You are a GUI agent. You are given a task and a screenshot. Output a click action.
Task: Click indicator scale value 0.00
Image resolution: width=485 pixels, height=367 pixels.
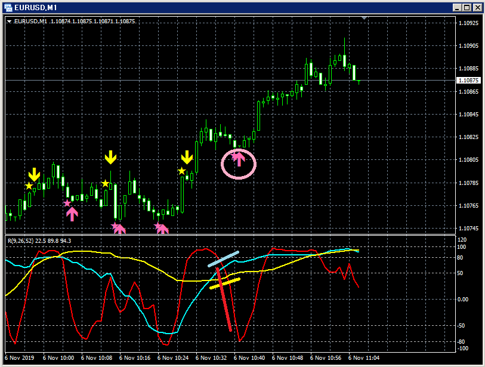[463, 299]
